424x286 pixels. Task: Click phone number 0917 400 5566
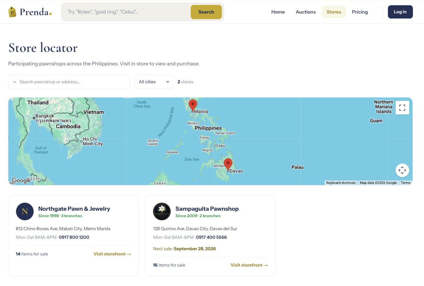click(x=211, y=237)
